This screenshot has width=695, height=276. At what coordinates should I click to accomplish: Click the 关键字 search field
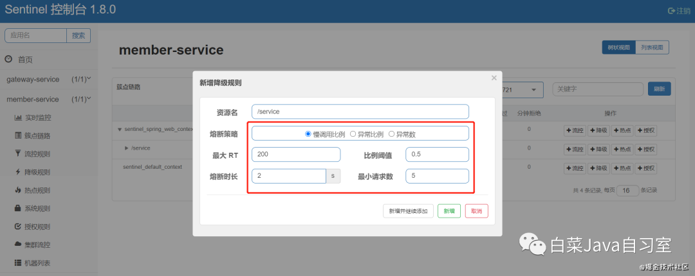pyautogui.click(x=598, y=89)
